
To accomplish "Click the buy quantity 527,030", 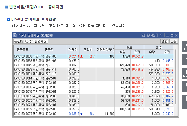I will point(154,74).
